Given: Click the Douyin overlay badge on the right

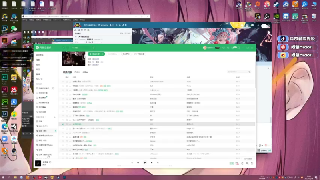Looking at the screenshot, I should (x=297, y=39).
